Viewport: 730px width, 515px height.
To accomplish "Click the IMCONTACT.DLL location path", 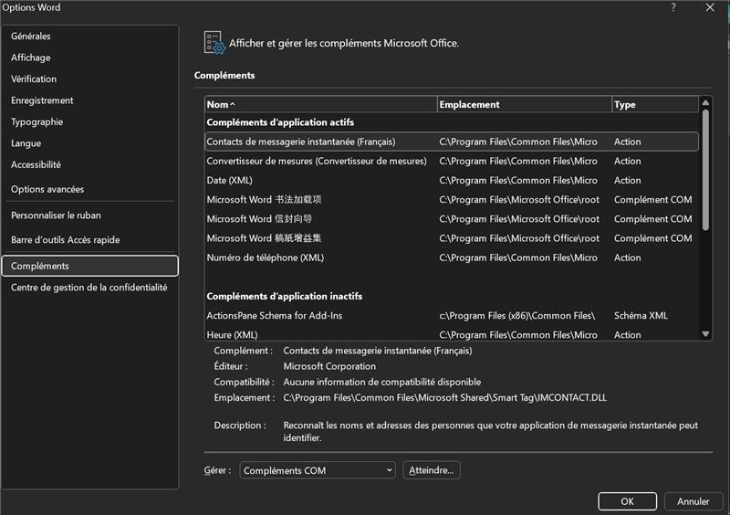I will (x=445, y=397).
